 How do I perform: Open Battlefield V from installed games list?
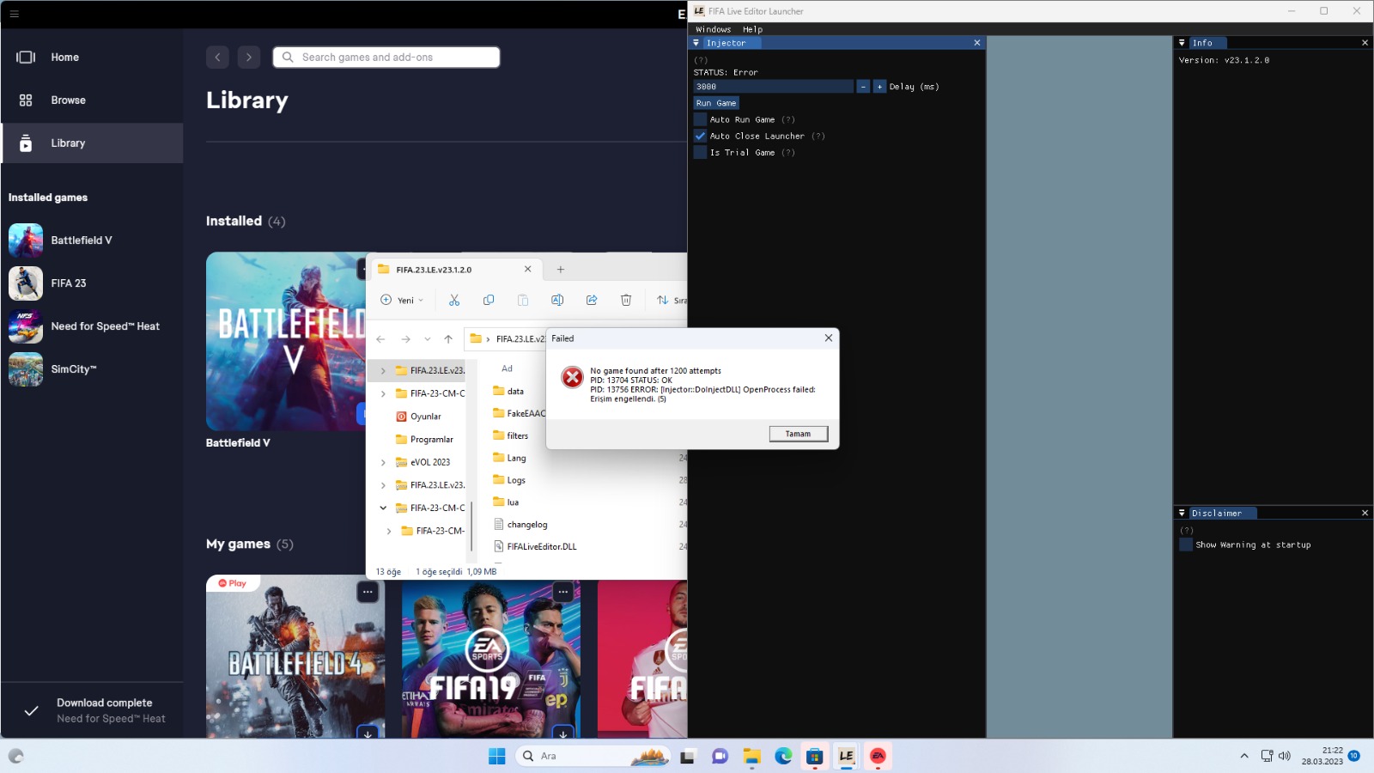pos(92,240)
